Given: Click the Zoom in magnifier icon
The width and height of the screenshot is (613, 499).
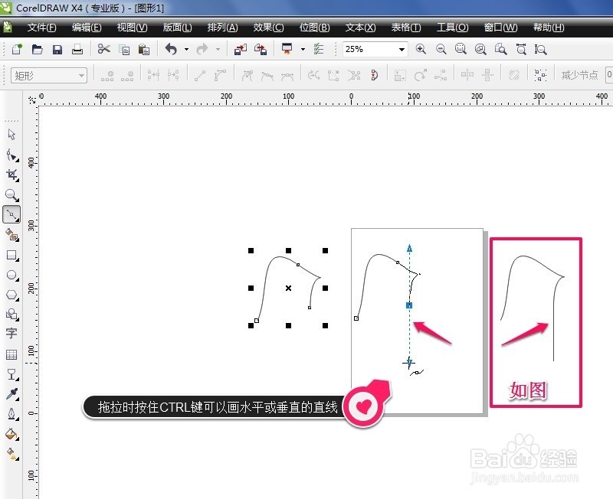Looking at the screenshot, I should [x=421, y=49].
